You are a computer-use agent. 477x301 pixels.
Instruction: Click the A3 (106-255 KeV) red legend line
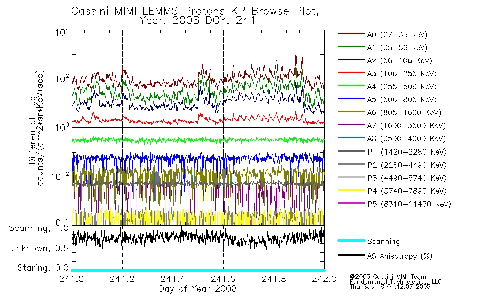point(351,73)
